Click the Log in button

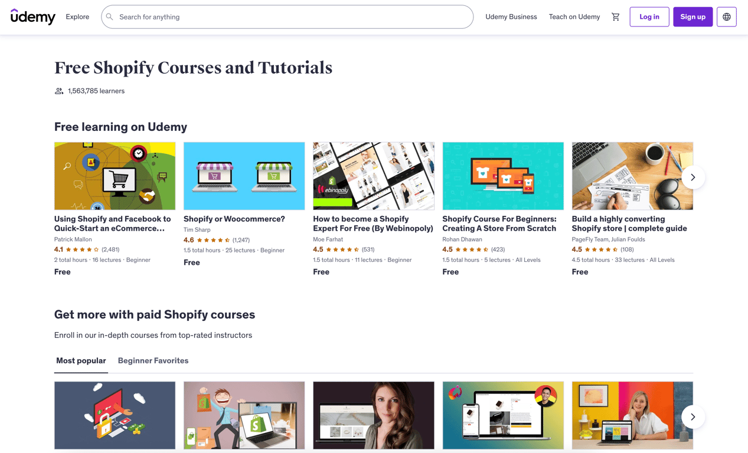point(649,17)
